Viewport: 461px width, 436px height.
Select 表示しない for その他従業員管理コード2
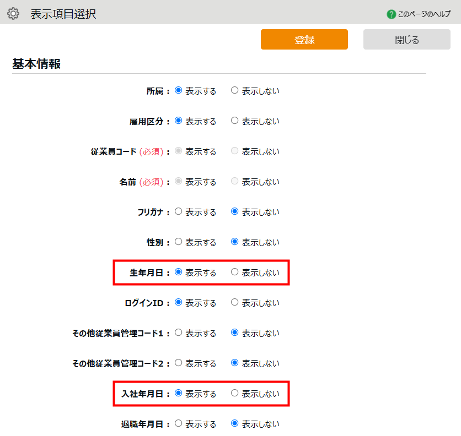coord(234,363)
